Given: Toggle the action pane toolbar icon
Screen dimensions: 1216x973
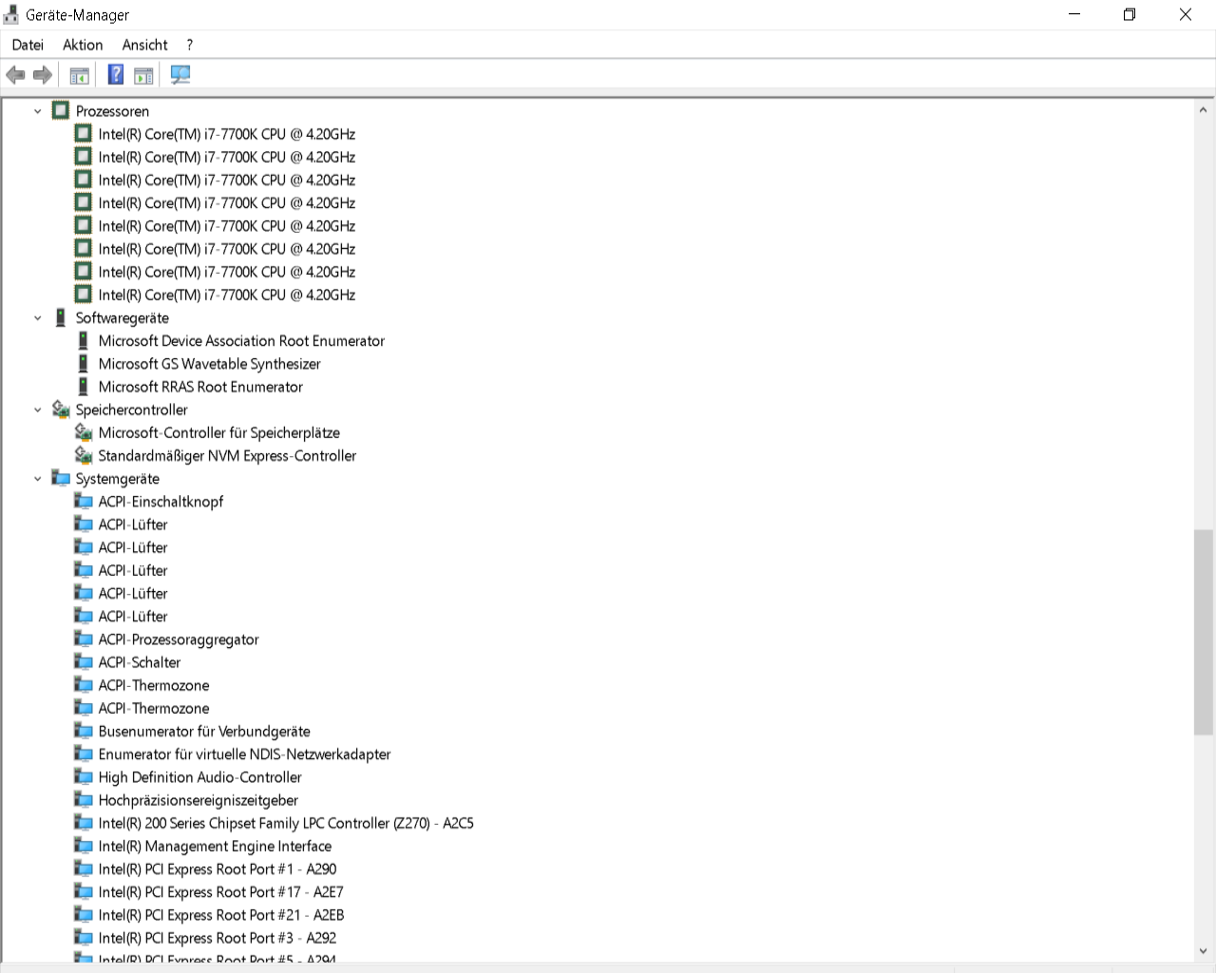Looking at the screenshot, I should [x=143, y=75].
